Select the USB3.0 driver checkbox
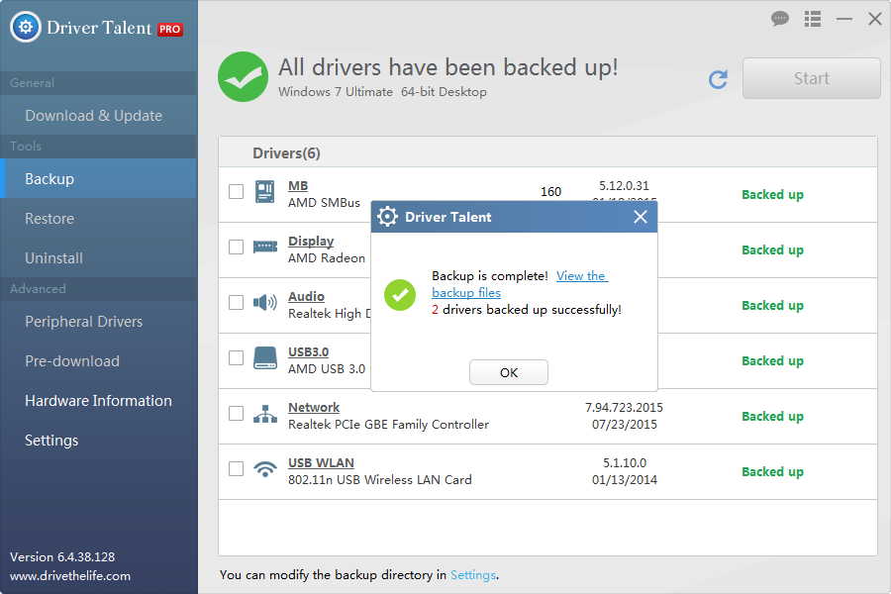Screen dimensions: 891x594 coord(236,358)
